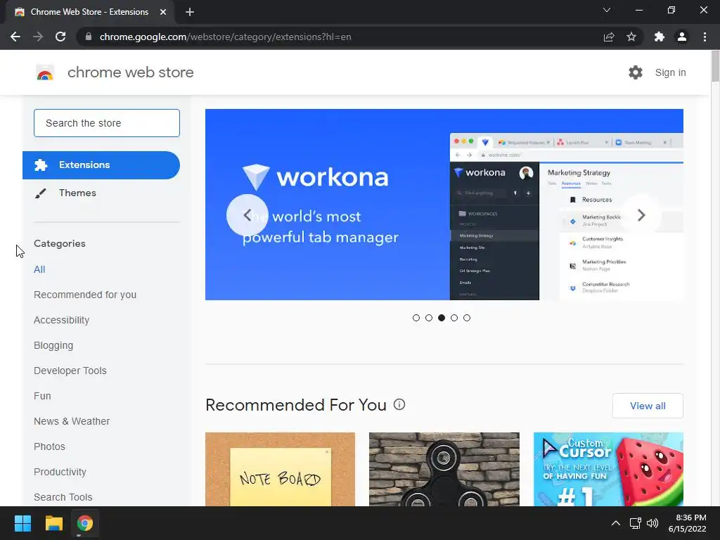This screenshot has width=720, height=540.
Task: Open the Windows Start menu
Action: [22, 523]
